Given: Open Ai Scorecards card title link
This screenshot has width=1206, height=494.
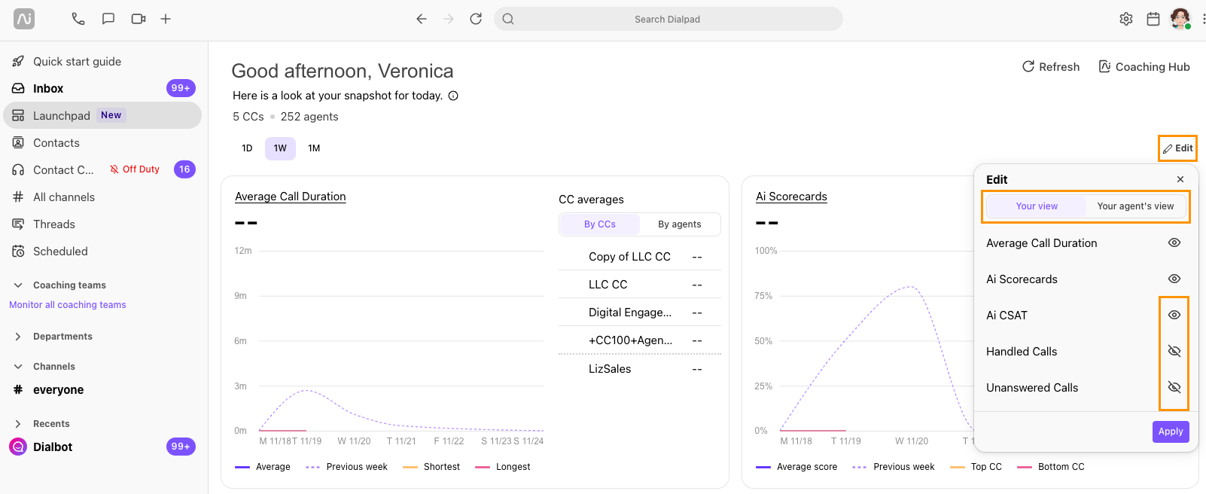Looking at the screenshot, I should click(x=791, y=197).
